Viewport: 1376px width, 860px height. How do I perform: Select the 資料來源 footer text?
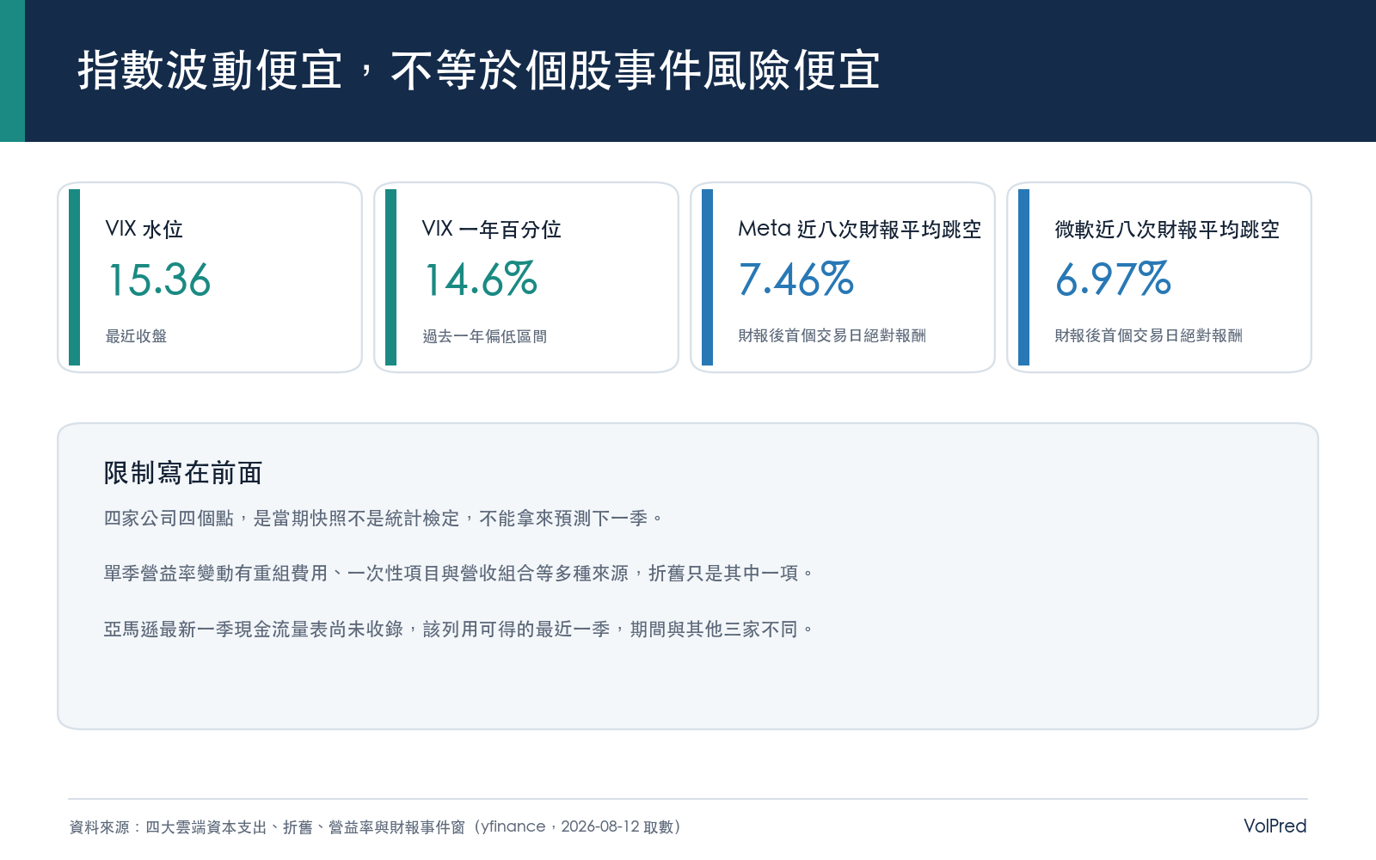pos(376,827)
